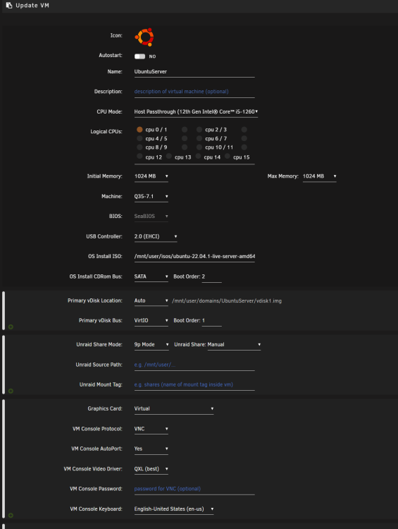Open the Machine Q35-7.1 dropdown
This screenshot has width=398, height=529.
[151, 196]
